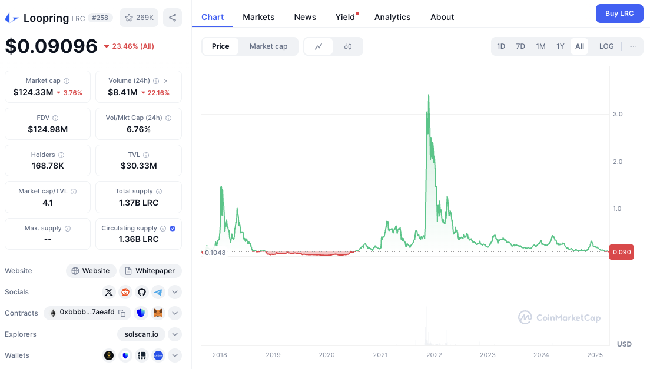650x369 pixels.
Task: Click the FDV info icon
Action: (55, 118)
